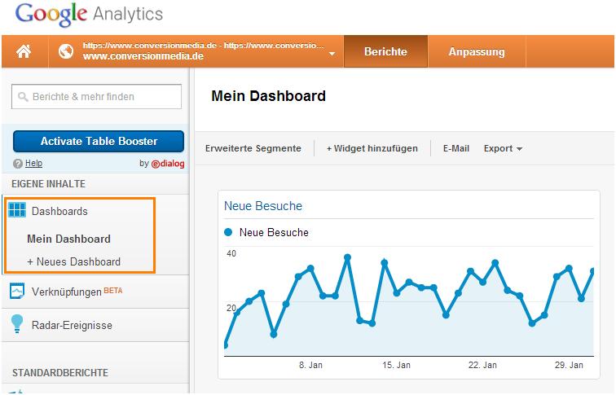Open the Anpassung tab
616x395 pixels.
click(477, 51)
